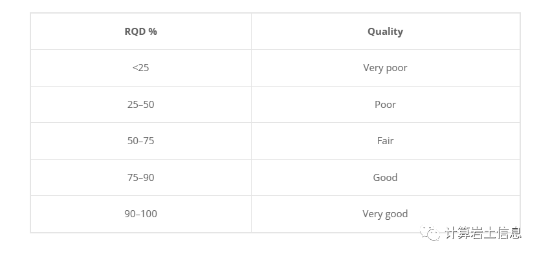
Task: Click the 100 in the 90–100 cell
Action: click(x=149, y=214)
